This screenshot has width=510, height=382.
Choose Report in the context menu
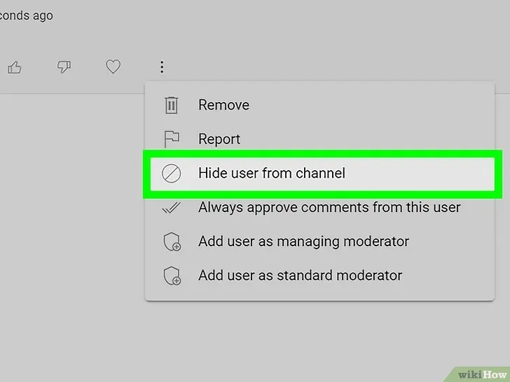[x=319, y=139]
